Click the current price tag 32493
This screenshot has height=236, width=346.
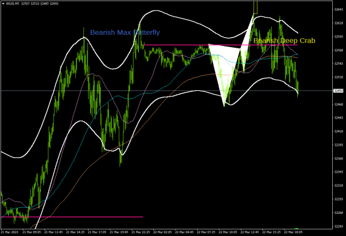(338, 91)
